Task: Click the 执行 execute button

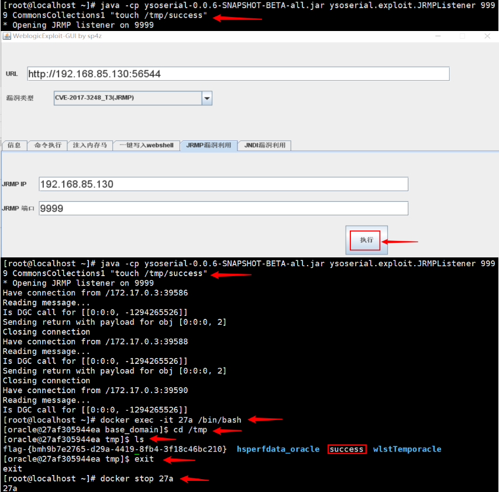Action: [366, 240]
